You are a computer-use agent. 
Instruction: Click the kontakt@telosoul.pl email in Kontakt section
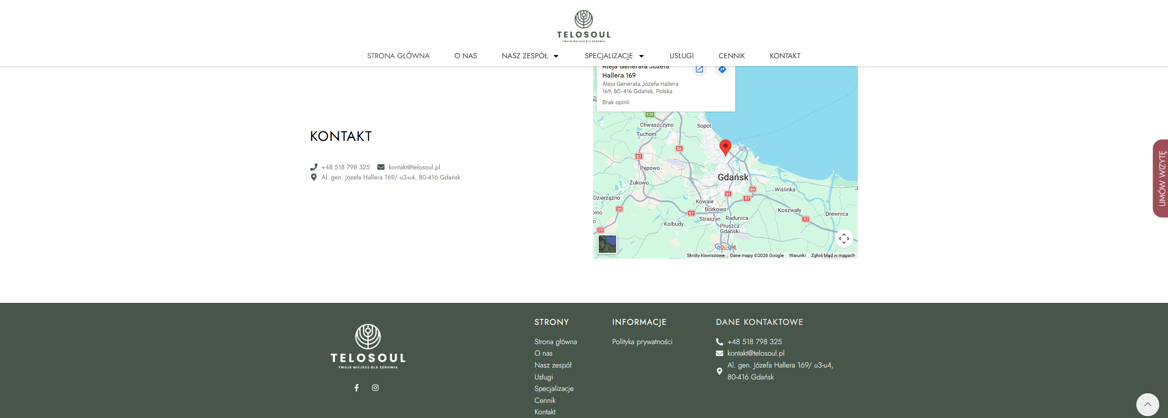(x=414, y=167)
